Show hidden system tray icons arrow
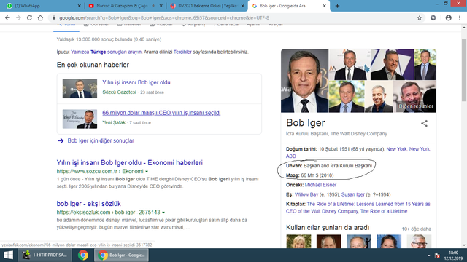 click(428, 255)
